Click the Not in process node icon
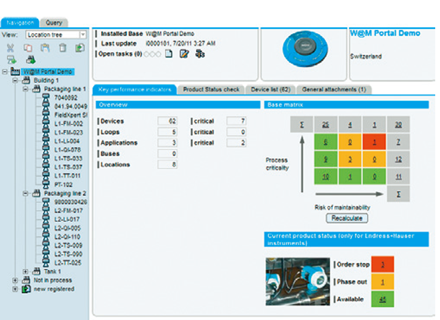 pyautogui.click(x=26, y=280)
